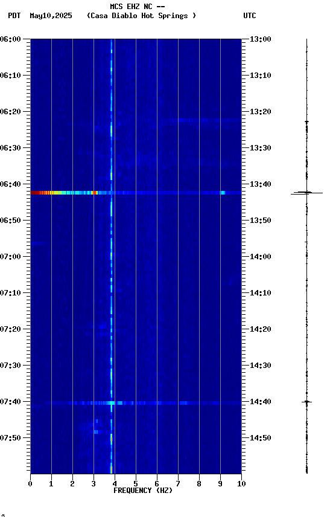
Task: Click the large seismogram spike near 13:42
Action: point(306,193)
